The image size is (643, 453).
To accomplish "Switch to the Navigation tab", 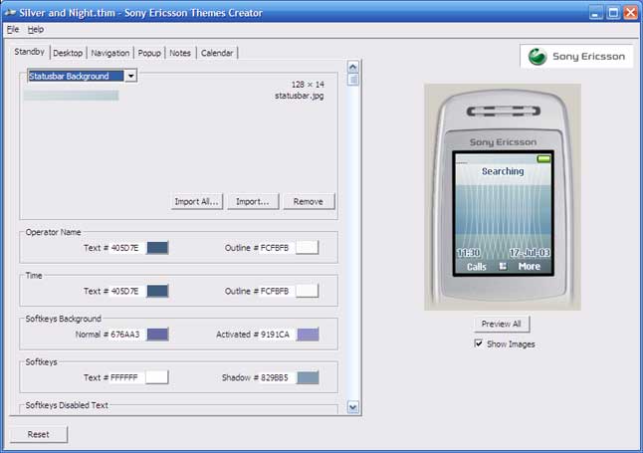I will coord(109,53).
